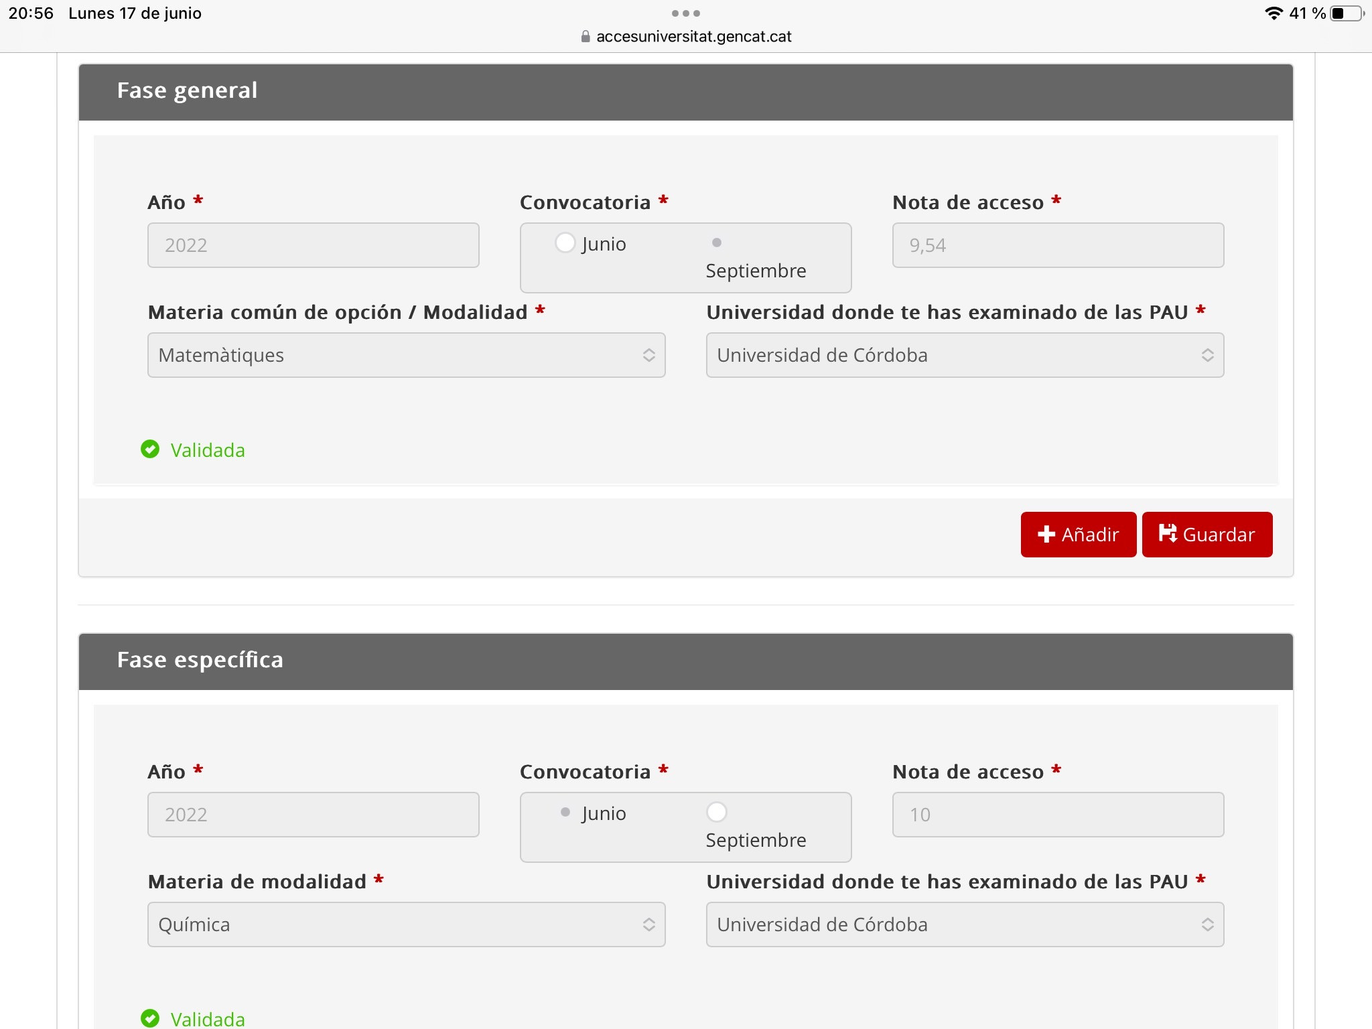1372x1029 pixels.
Task: Select Junio radio in Fase específica
Action: point(565,812)
